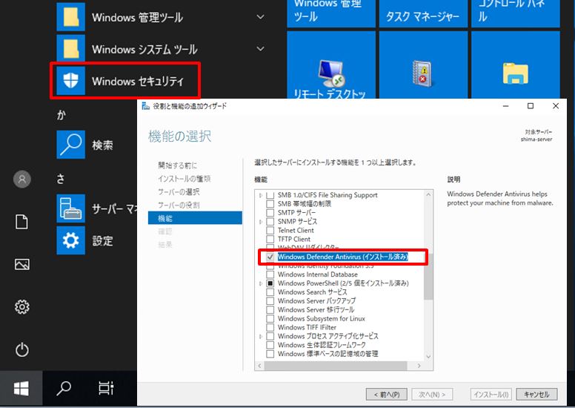
Task: Check SMTP サーバー checkbox
Action: (x=270, y=213)
